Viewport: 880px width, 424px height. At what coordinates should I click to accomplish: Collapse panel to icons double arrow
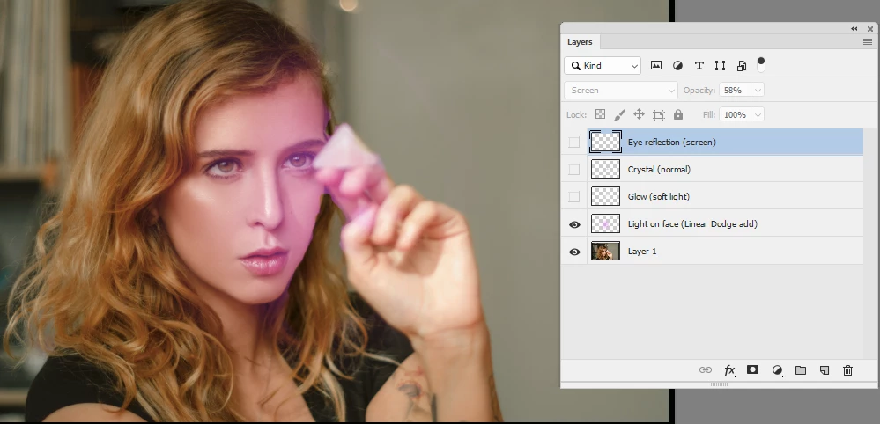pos(854,28)
